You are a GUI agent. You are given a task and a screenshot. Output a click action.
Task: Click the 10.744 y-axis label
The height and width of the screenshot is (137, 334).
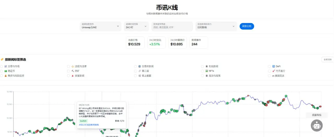point(9,92)
